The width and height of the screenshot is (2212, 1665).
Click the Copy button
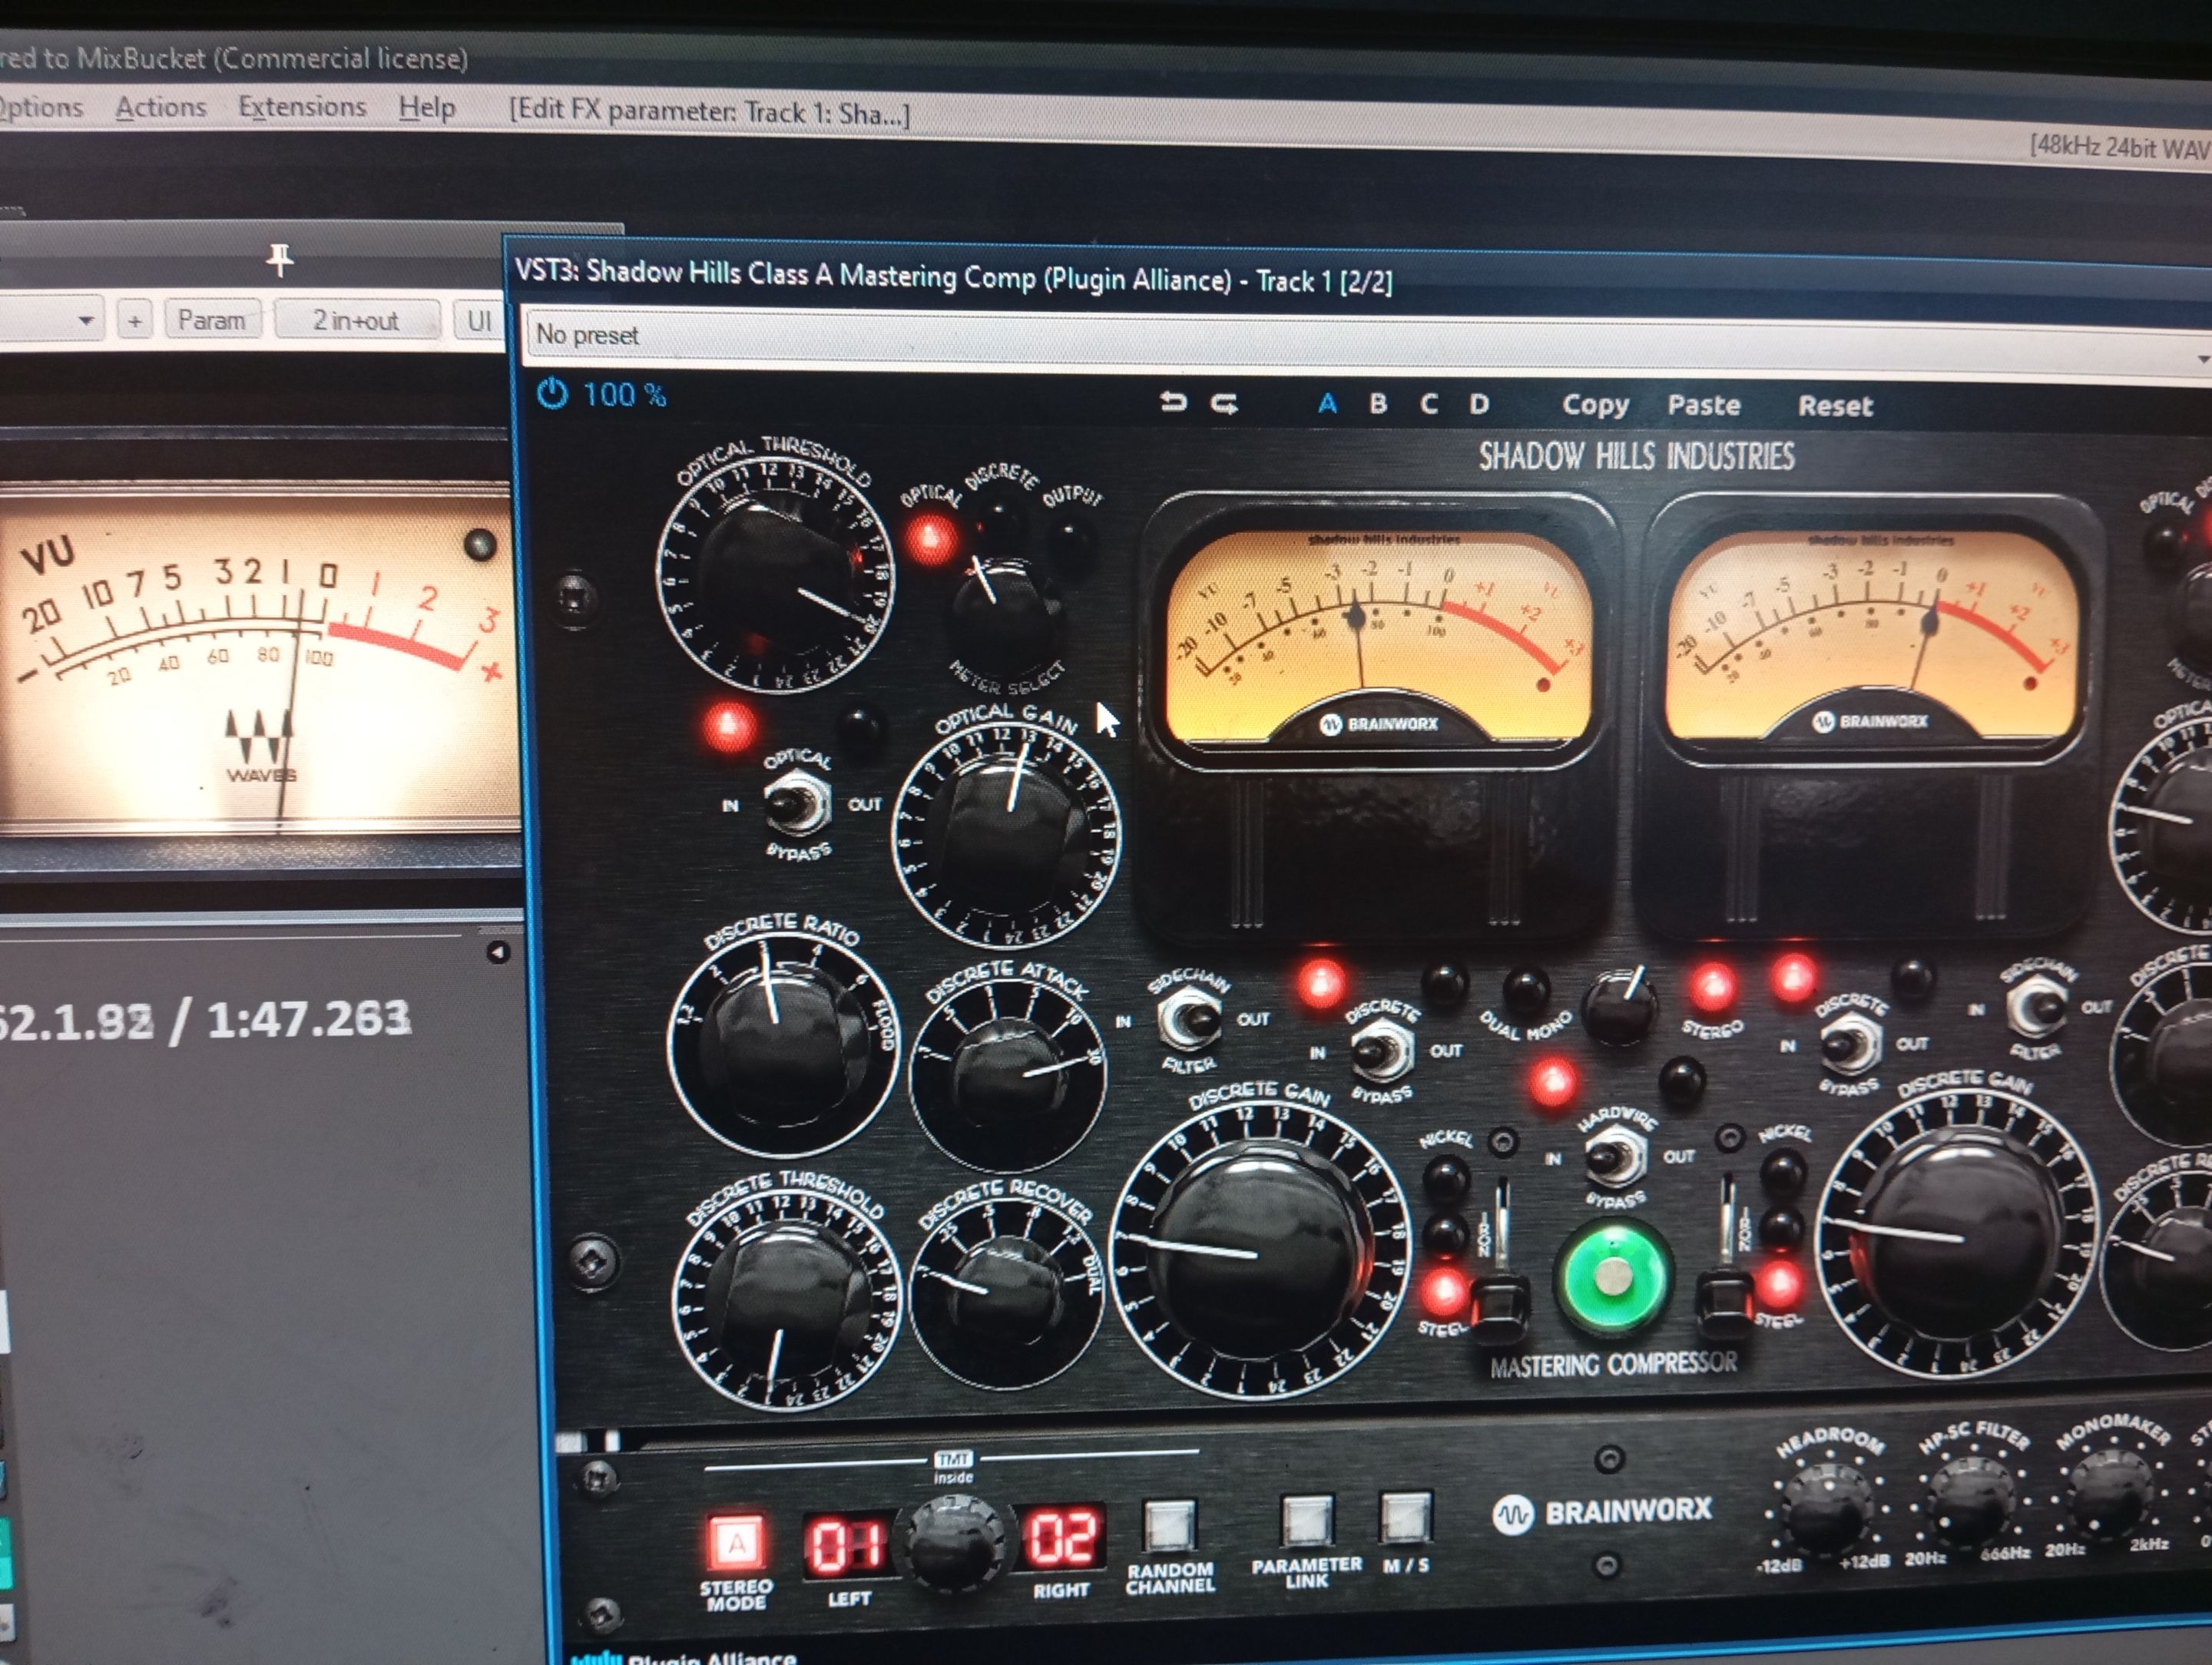[x=1595, y=405]
